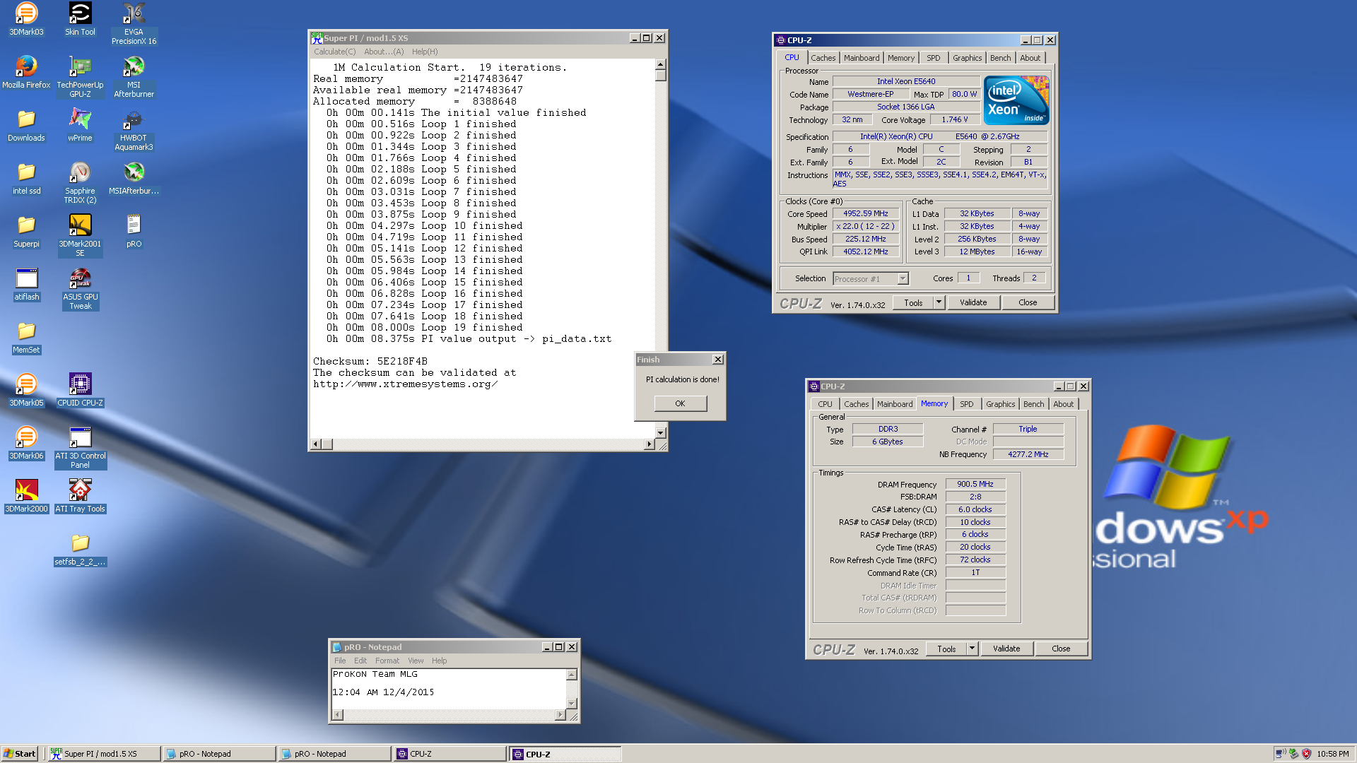The width and height of the screenshot is (1357, 763).
Task: Open the intel ssd folder
Action: point(26,178)
